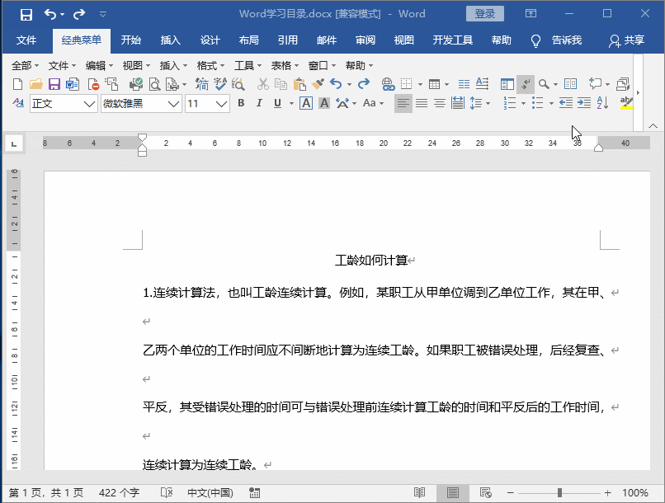Set align left paragraph alignment
Image resolution: width=665 pixels, height=503 pixels.
403,103
